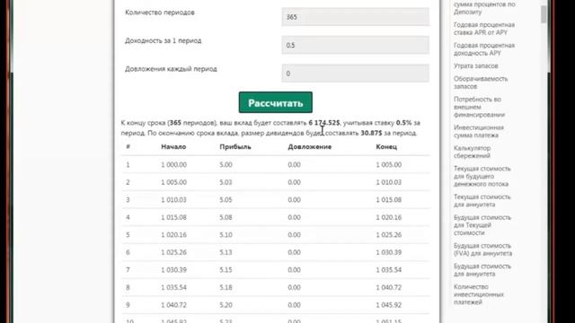Click the Довложения каждый период label

pyautogui.click(x=171, y=69)
